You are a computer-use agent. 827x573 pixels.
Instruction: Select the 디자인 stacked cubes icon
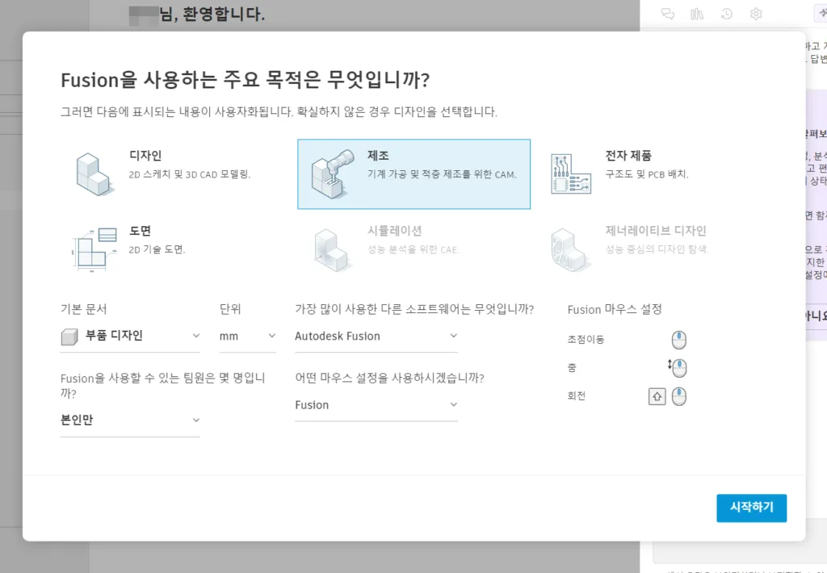click(95, 174)
